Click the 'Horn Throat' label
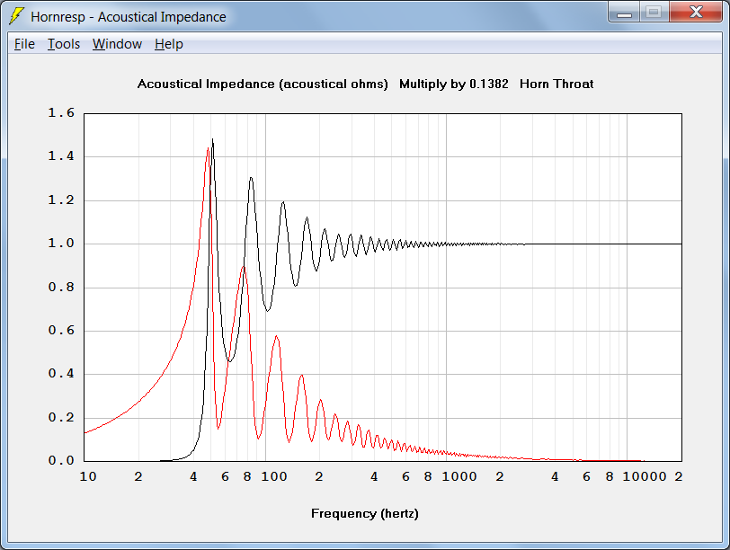 pos(556,84)
